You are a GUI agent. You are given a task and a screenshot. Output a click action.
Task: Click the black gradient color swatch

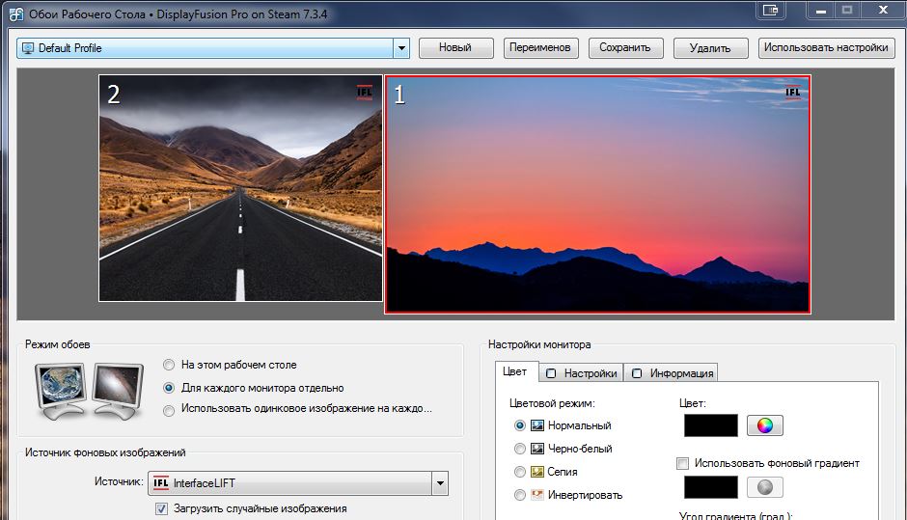click(711, 487)
